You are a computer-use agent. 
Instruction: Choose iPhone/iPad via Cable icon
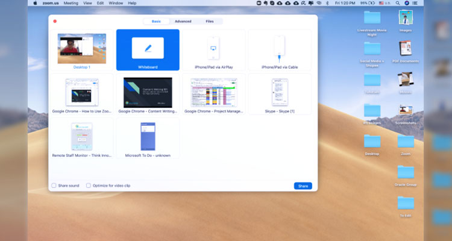pos(279,50)
